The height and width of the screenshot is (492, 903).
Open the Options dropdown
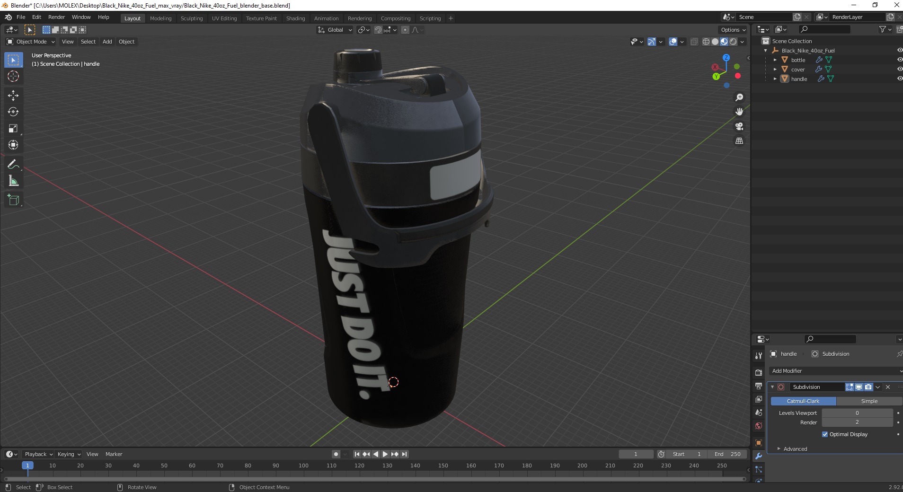pyautogui.click(x=733, y=30)
